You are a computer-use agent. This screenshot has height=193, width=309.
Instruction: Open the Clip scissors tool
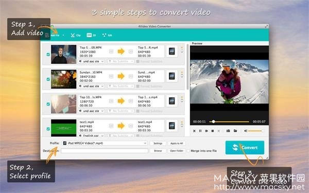point(76,35)
